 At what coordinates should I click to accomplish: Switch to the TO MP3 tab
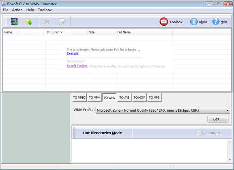[154, 98]
